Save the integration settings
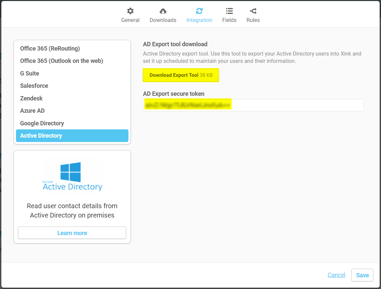The width and height of the screenshot is (381, 289). point(362,275)
